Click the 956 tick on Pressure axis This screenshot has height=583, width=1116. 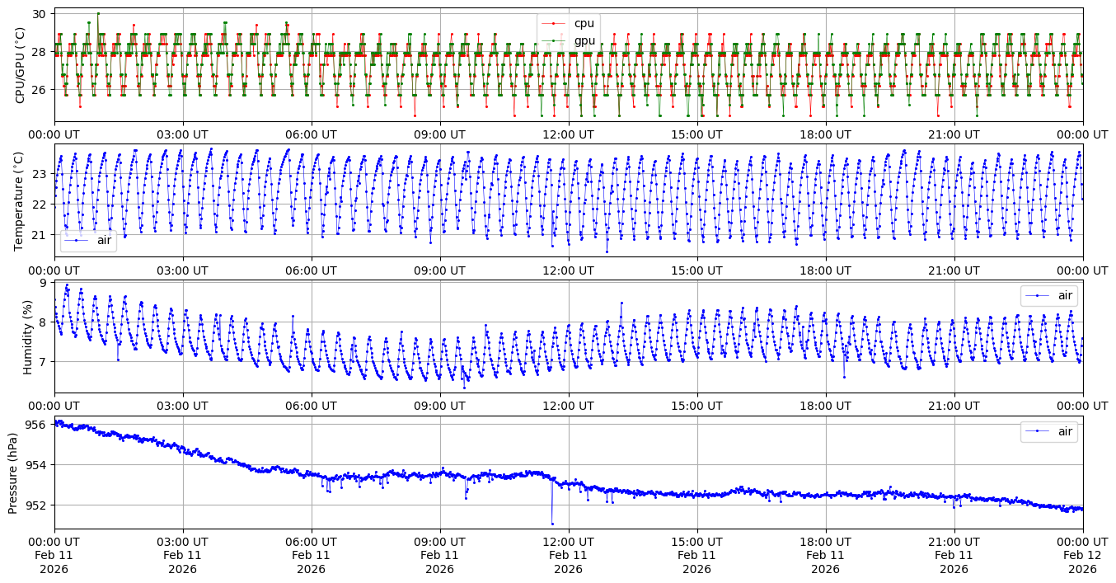(38, 425)
